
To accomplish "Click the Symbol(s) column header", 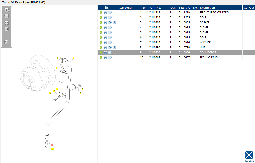I will (129, 8).
